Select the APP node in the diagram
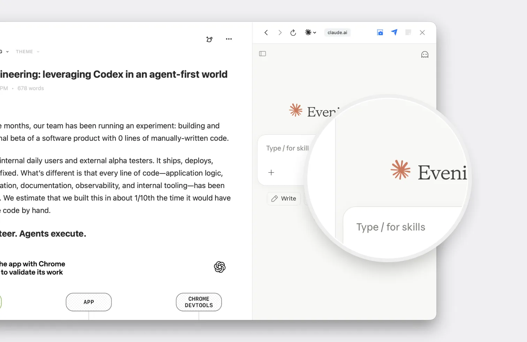527x342 pixels. click(x=89, y=302)
